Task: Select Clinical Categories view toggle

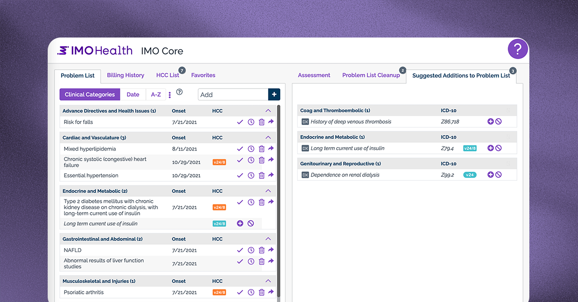Action: [x=90, y=95]
